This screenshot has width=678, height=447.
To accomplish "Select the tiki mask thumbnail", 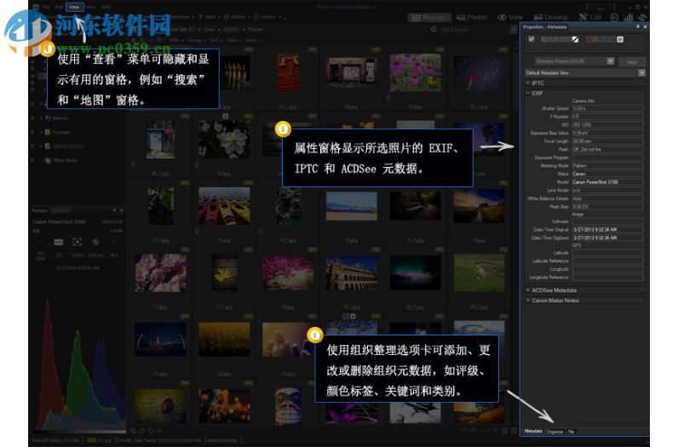I will click(288, 405).
